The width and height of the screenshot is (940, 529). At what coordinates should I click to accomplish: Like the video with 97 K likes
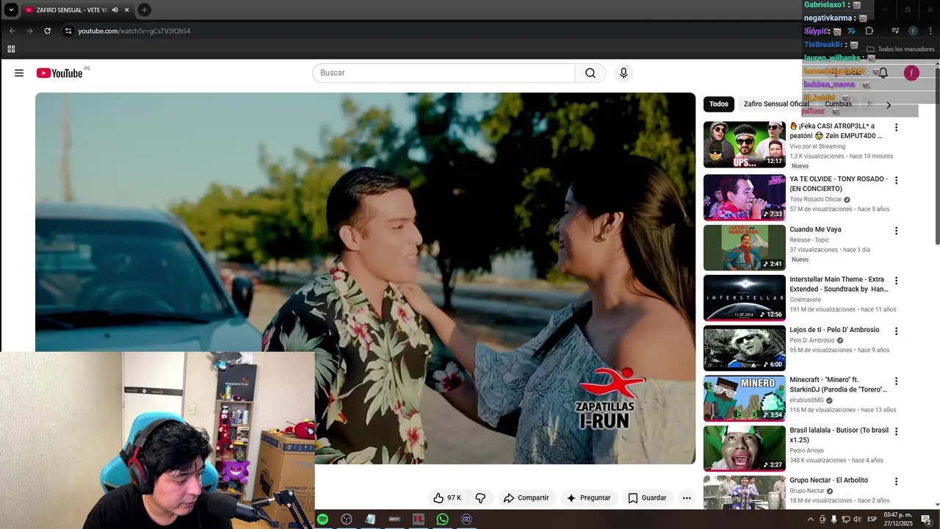click(447, 498)
